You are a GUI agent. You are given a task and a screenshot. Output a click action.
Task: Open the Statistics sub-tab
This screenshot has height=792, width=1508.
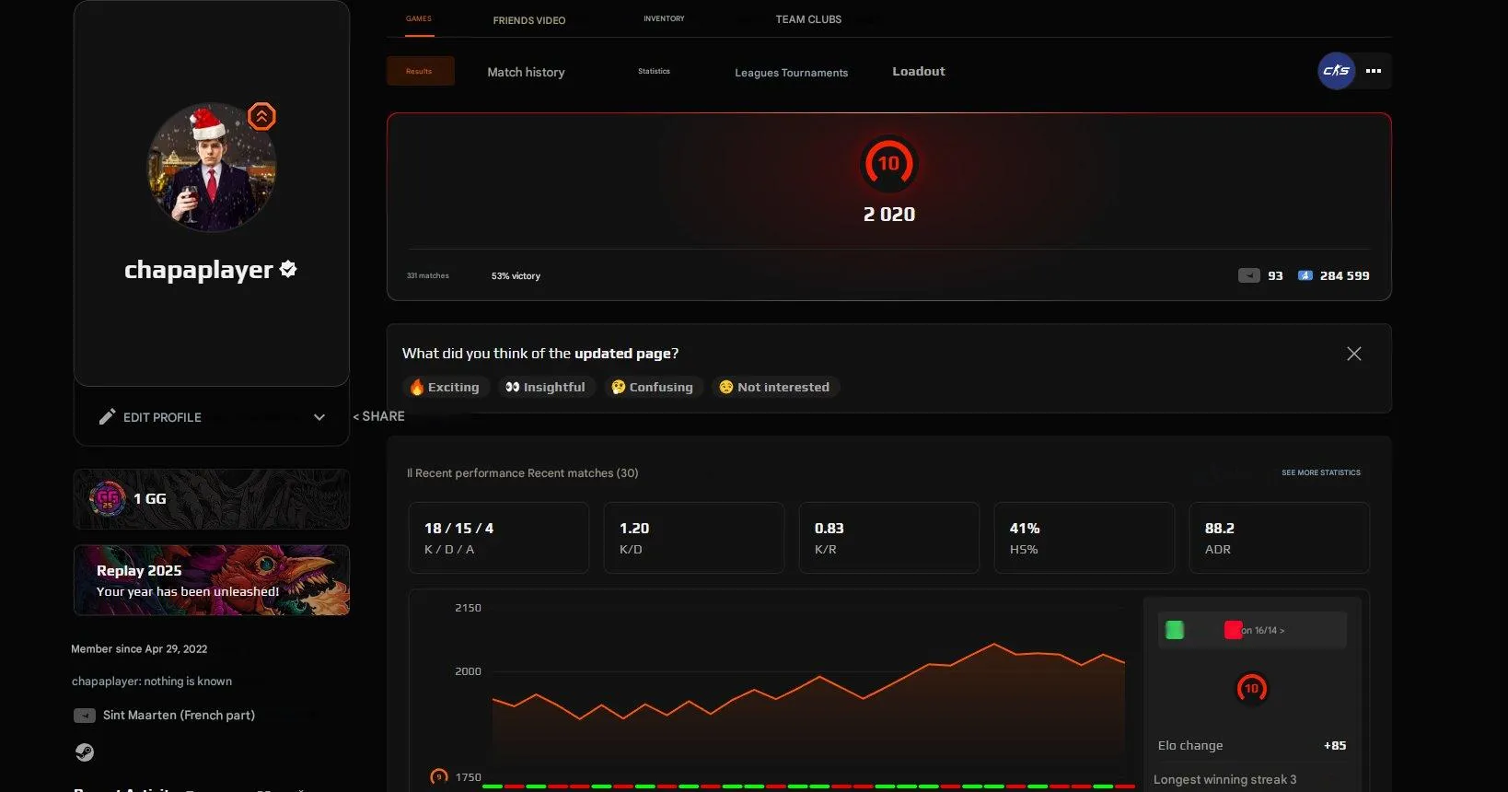tap(654, 71)
